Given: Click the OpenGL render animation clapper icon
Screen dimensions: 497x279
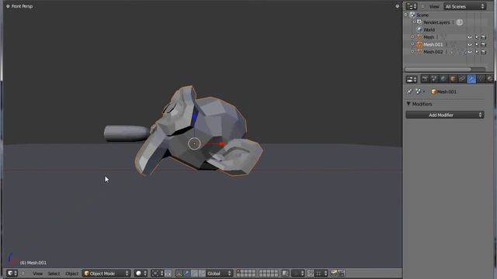Looking at the screenshot, I should (x=341, y=273).
